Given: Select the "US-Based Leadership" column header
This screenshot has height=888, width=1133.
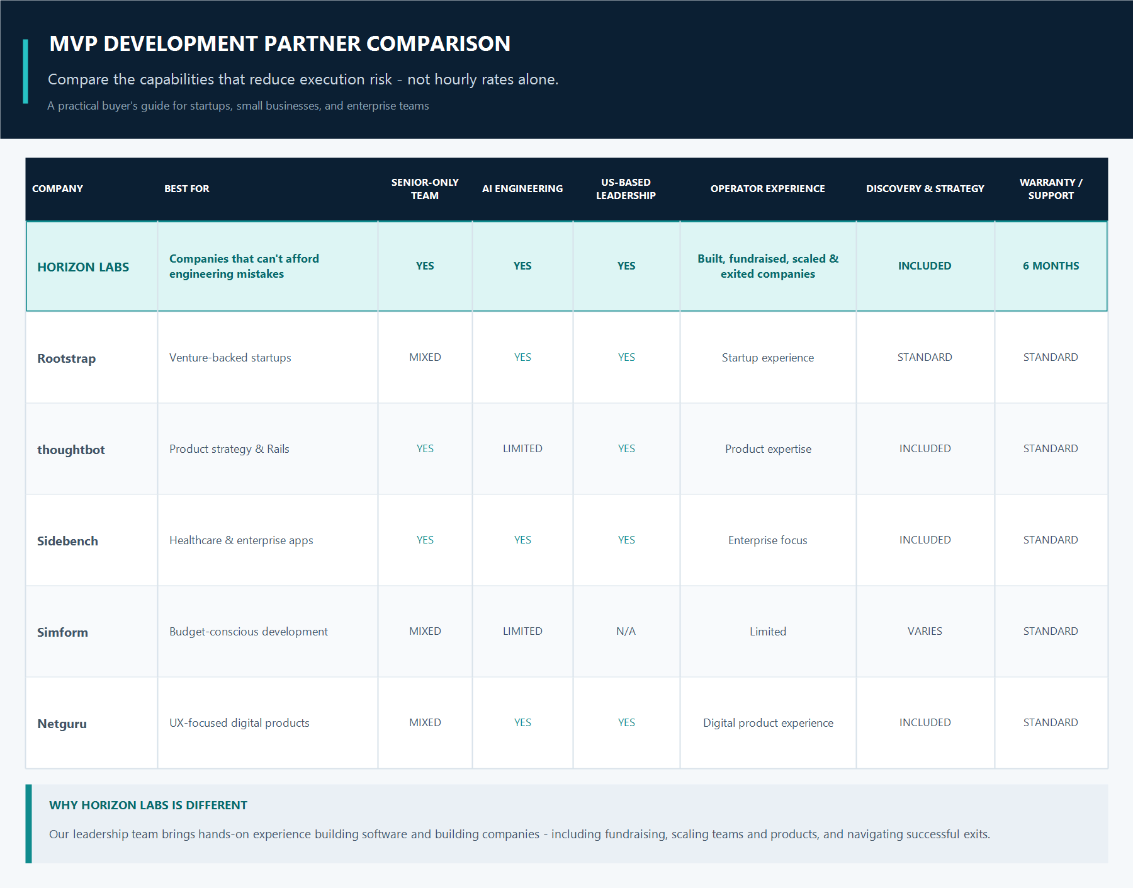Looking at the screenshot, I should (626, 189).
